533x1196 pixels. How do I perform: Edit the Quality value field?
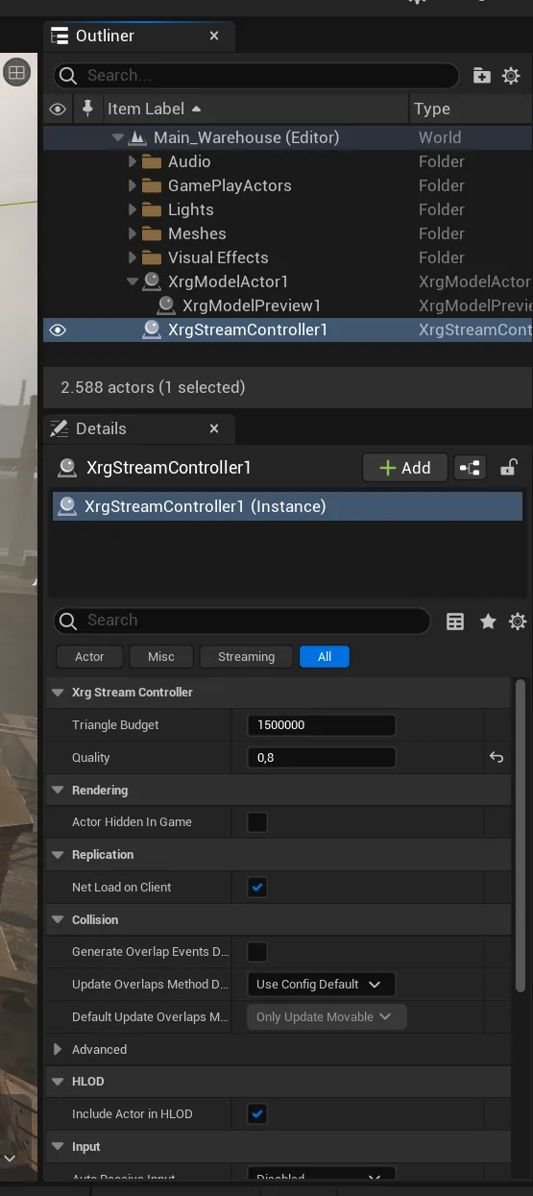321,758
